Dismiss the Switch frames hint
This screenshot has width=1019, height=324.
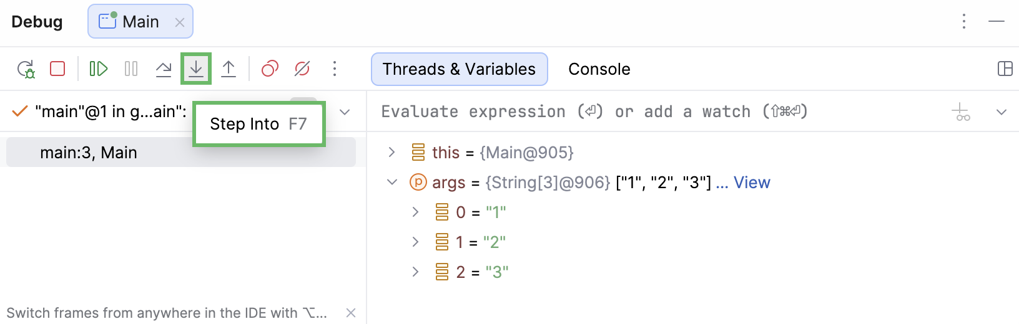pyautogui.click(x=351, y=313)
